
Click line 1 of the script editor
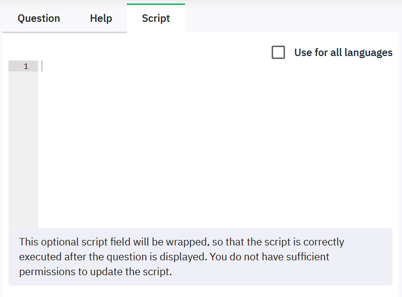tap(198, 66)
